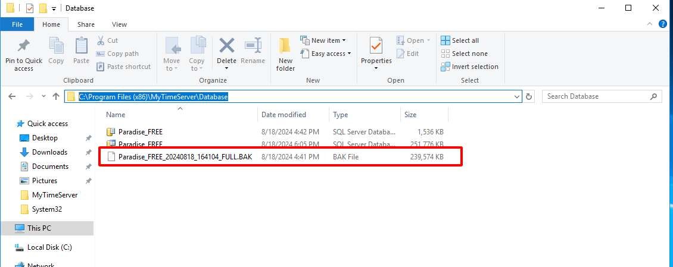Viewport: 673px width, 267px height.
Task: Collapse the ribbon with chevron arrow
Action: click(x=650, y=24)
